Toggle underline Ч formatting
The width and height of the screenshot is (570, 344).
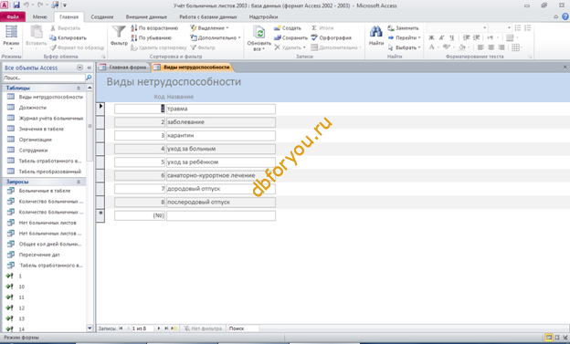click(x=452, y=37)
